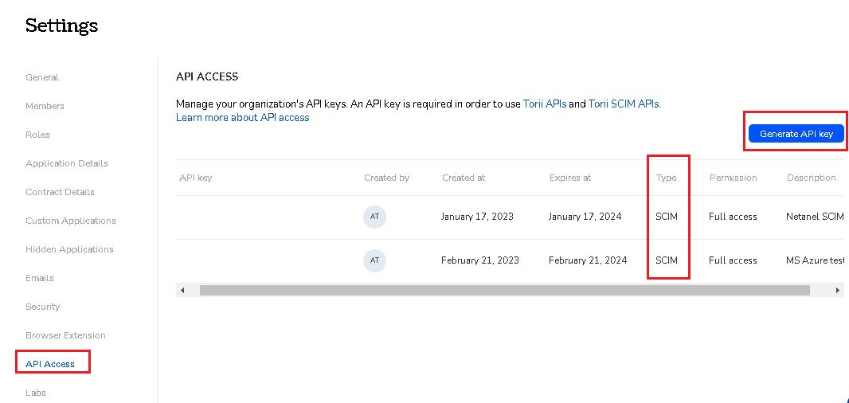Navigate to Contract Details
The height and width of the screenshot is (403, 849).
(60, 192)
